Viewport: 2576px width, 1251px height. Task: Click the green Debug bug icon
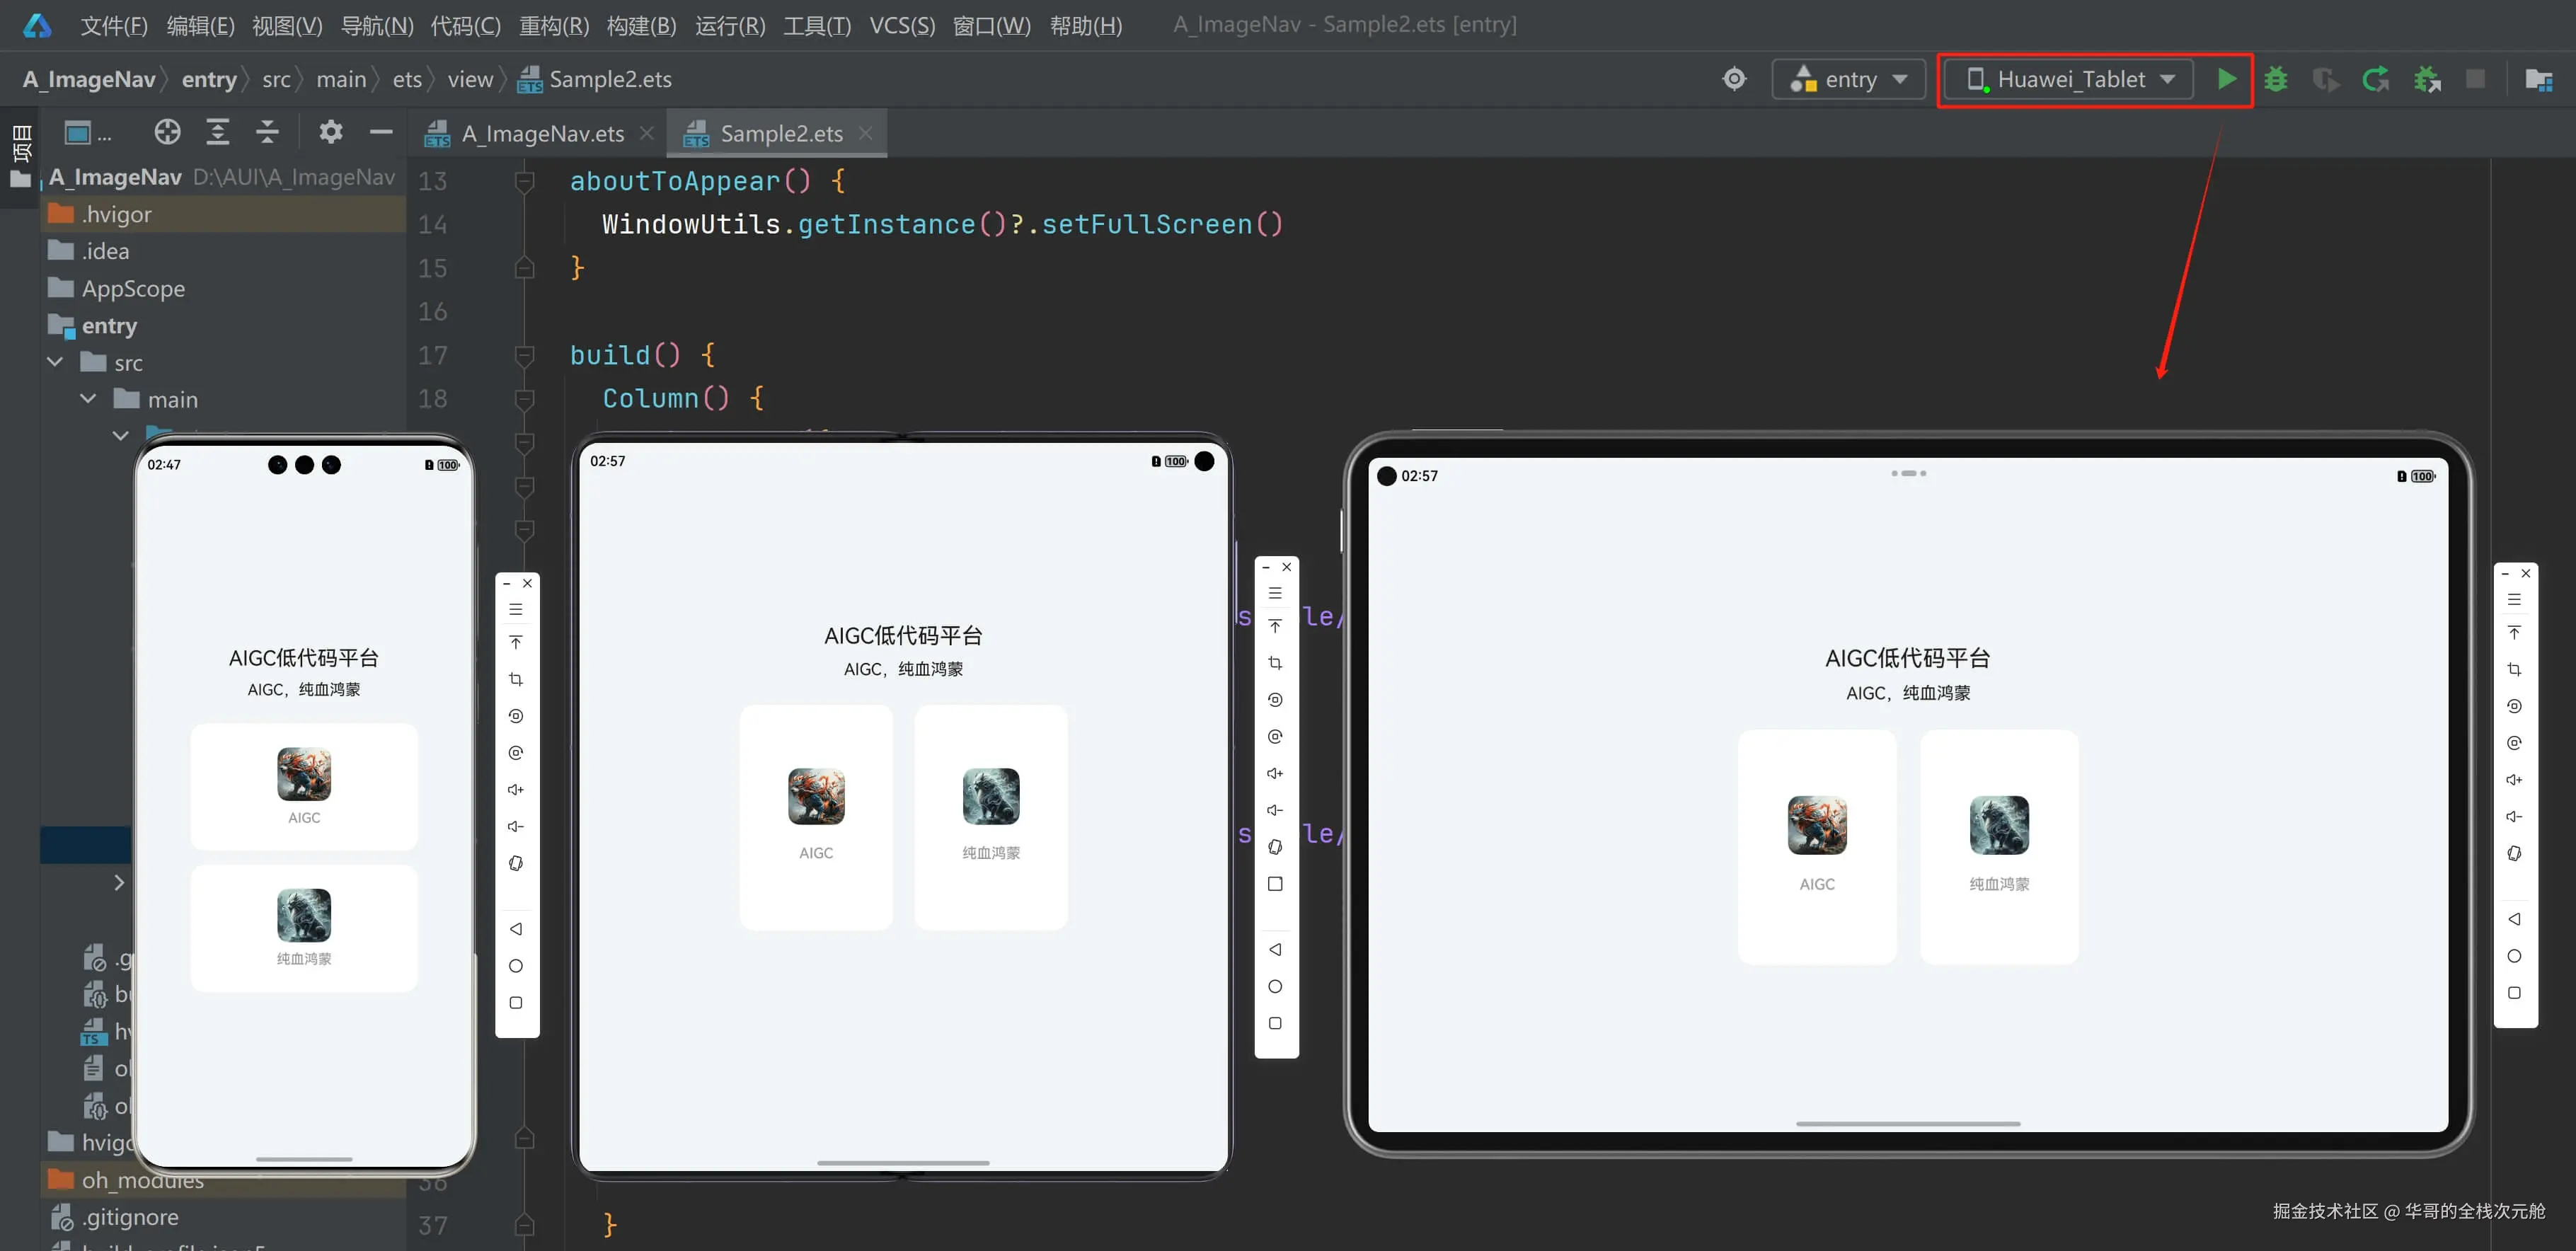(2276, 79)
